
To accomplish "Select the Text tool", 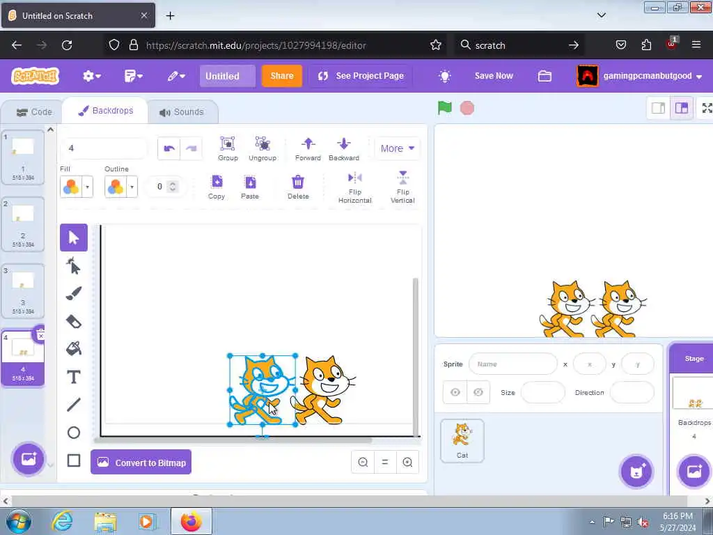I will (x=74, y=377).
